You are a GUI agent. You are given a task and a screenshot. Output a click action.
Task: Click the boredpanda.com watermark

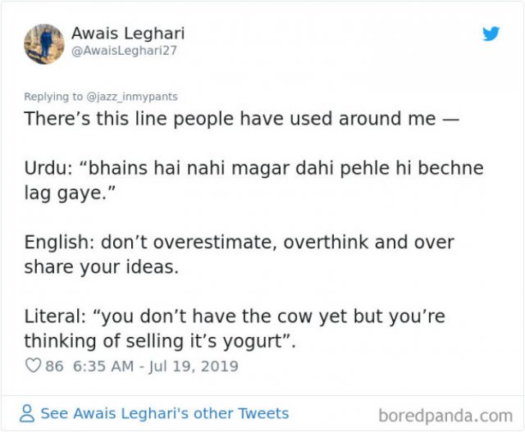pos(445,416)
